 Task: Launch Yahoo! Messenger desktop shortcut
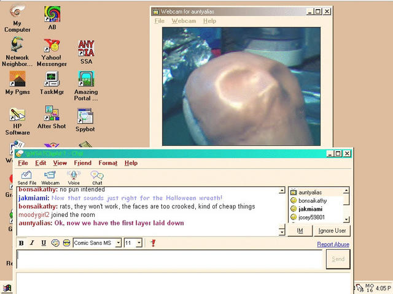(52, 53)
